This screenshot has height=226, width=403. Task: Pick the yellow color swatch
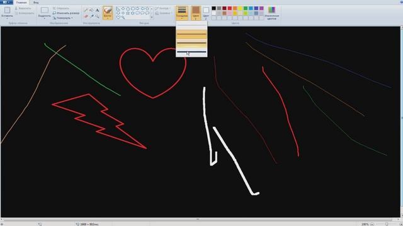pos(241,8)
